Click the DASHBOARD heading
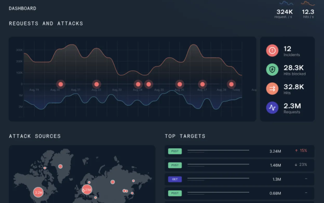Viewport: 324px width, 203px height. click(23, 8)
